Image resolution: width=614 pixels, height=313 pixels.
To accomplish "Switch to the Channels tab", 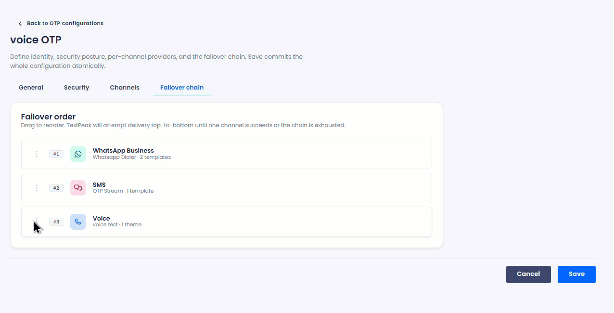I will (125, 87).
